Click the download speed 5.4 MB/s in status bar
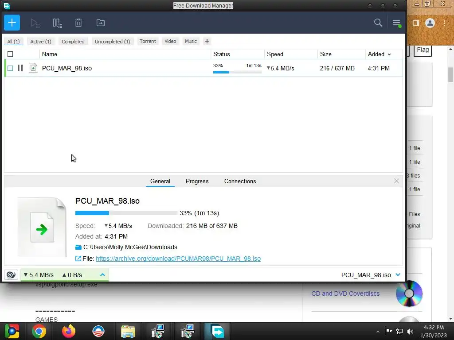The width and height of the screenshot is (454, 340). tap(39, 275)
